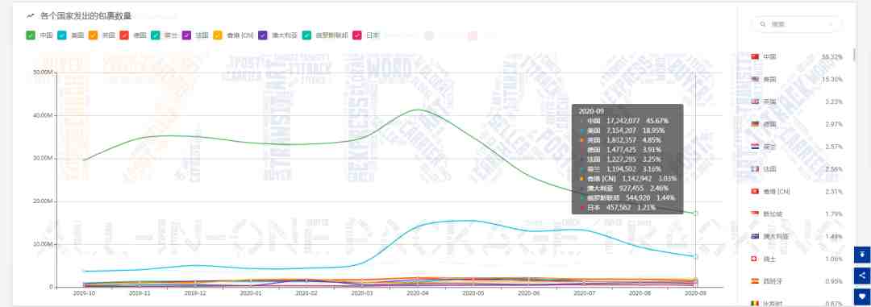Uncheck the 中国 legend checkbox
Viewport: 871px width, 307px height.
31,35
